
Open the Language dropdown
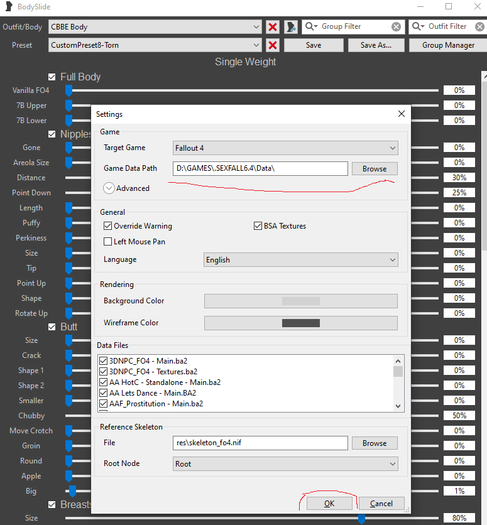click(x=301, y=260)
